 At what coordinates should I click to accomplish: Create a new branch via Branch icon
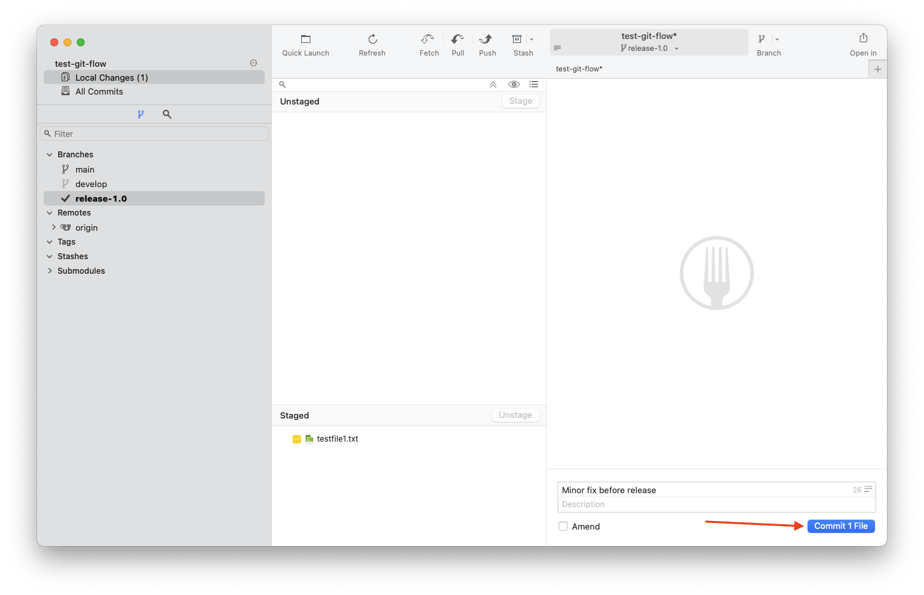pos(762,40)
